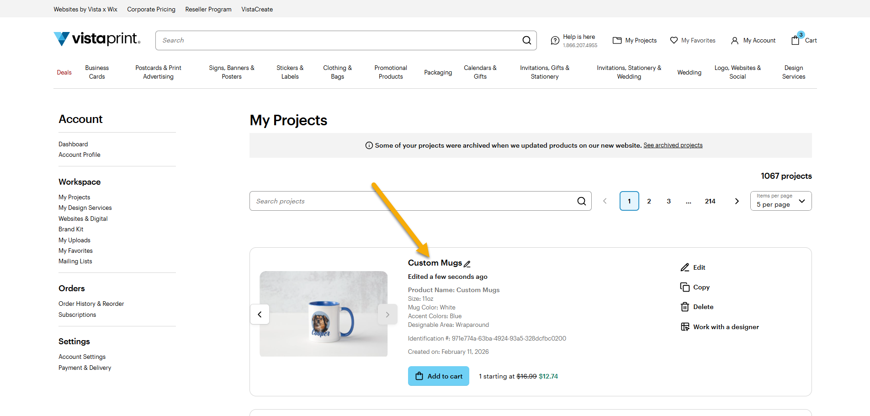This screenshot has height=416, width=870.
Task: Open Brand Kit in sidebar
Action: pyautogui.click(x=71, y=229)
